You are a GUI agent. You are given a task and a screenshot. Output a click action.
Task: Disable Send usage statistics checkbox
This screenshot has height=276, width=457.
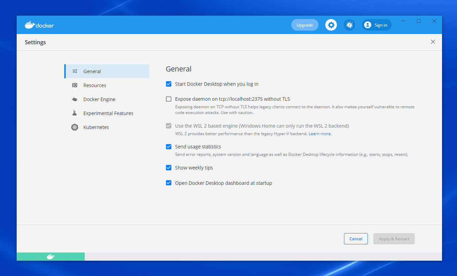click(x=168, y=147)
